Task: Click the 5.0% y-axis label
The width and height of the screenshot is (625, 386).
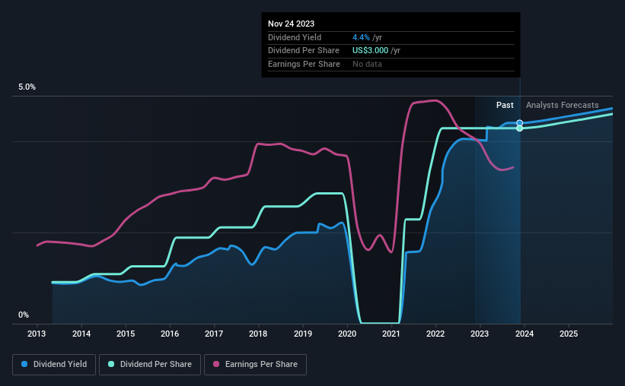Action: pyautogui.click(x=27, y=87)
